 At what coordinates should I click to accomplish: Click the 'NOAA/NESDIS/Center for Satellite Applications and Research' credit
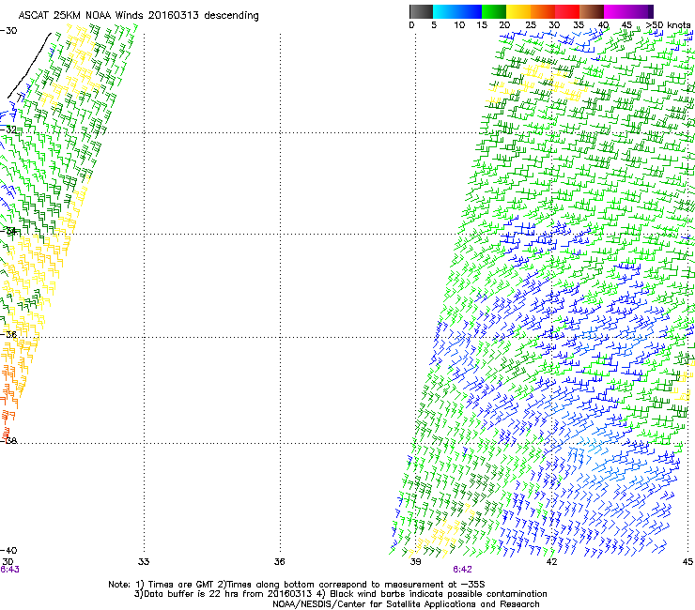coord(406,604)
